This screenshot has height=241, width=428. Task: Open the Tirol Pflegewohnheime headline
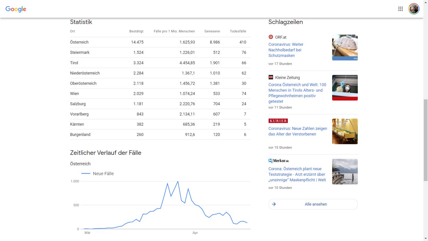point(297,93)
